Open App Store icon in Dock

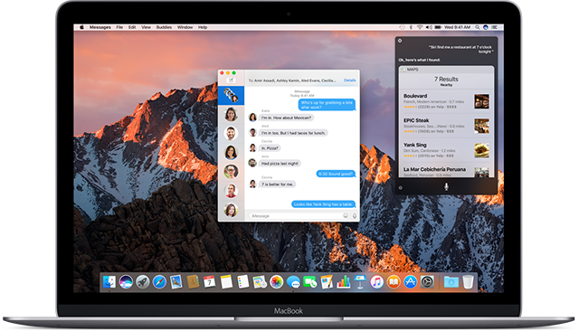[x=410, y=282]
